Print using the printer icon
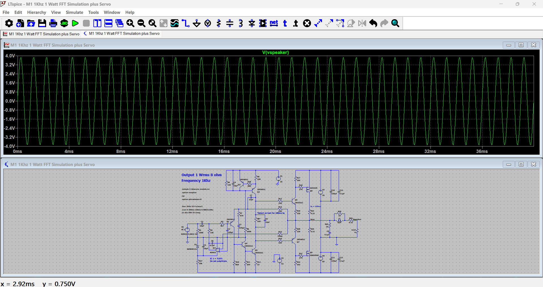The image size is (543, 287). 53,23
